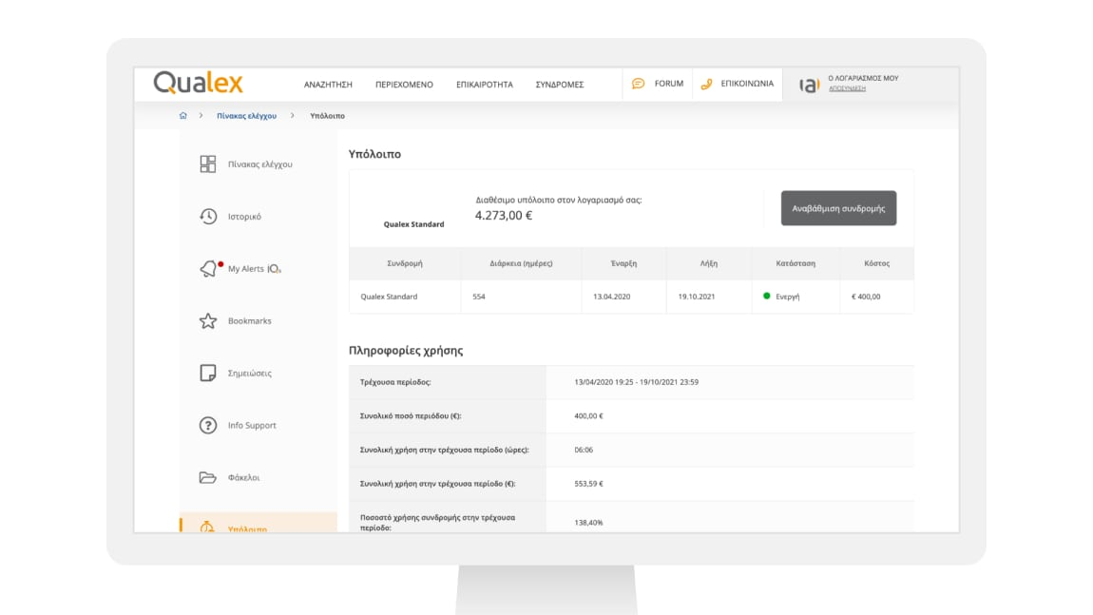Viewport: 1093px width, 615px height.
Task: Open My Alerts in sidebar
Action: tap(255, 268)
